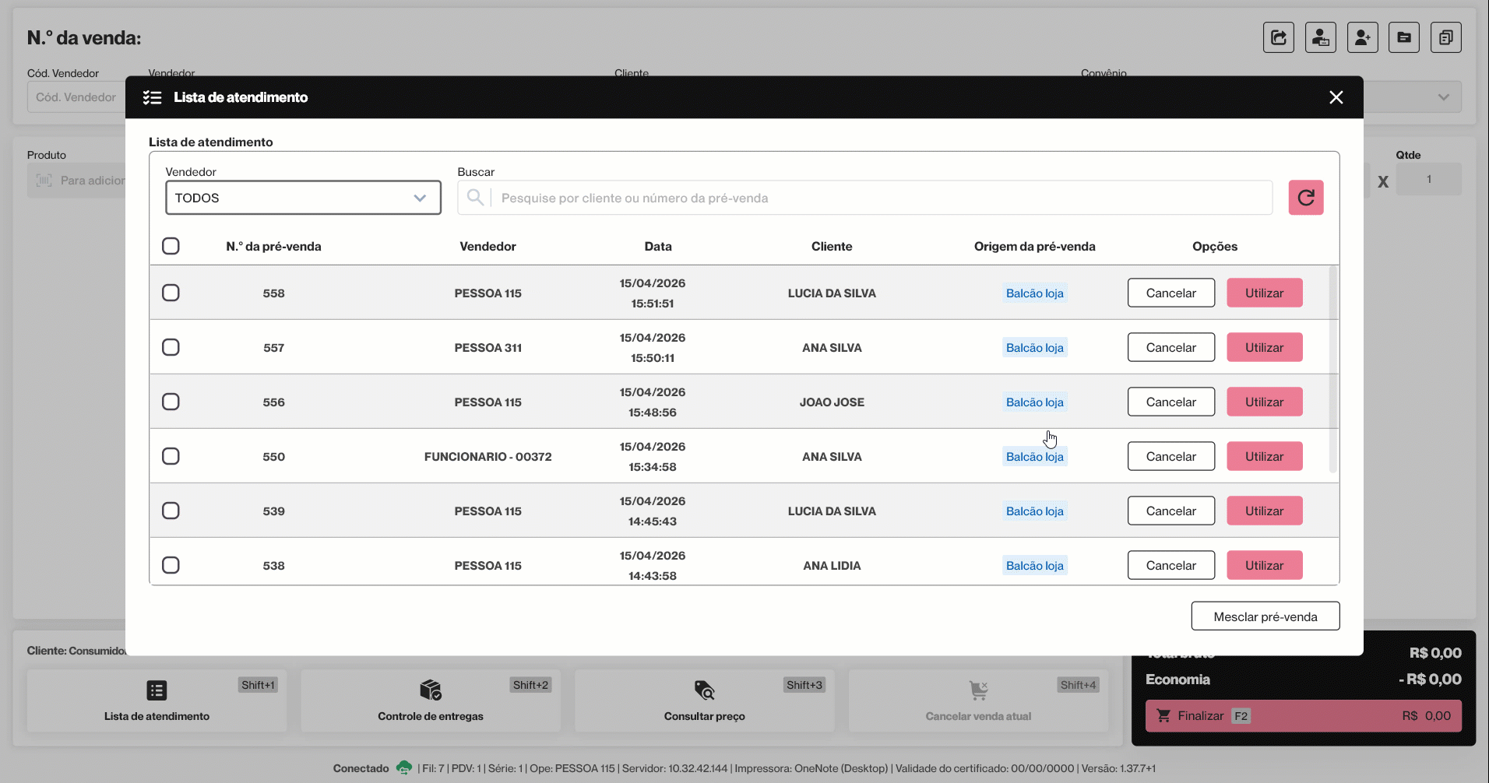Click the share/export icon at top right

pos(1279,37)
